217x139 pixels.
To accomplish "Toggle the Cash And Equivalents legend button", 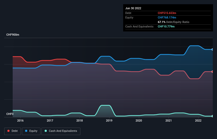I will click(61, 131).
